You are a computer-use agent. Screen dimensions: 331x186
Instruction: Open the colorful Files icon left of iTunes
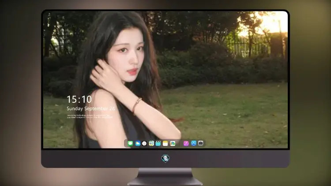173,143
